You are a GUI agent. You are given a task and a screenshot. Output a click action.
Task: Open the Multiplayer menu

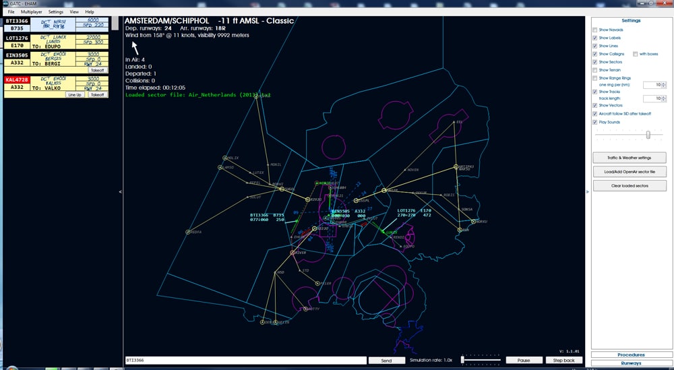[x=31, y=12]
